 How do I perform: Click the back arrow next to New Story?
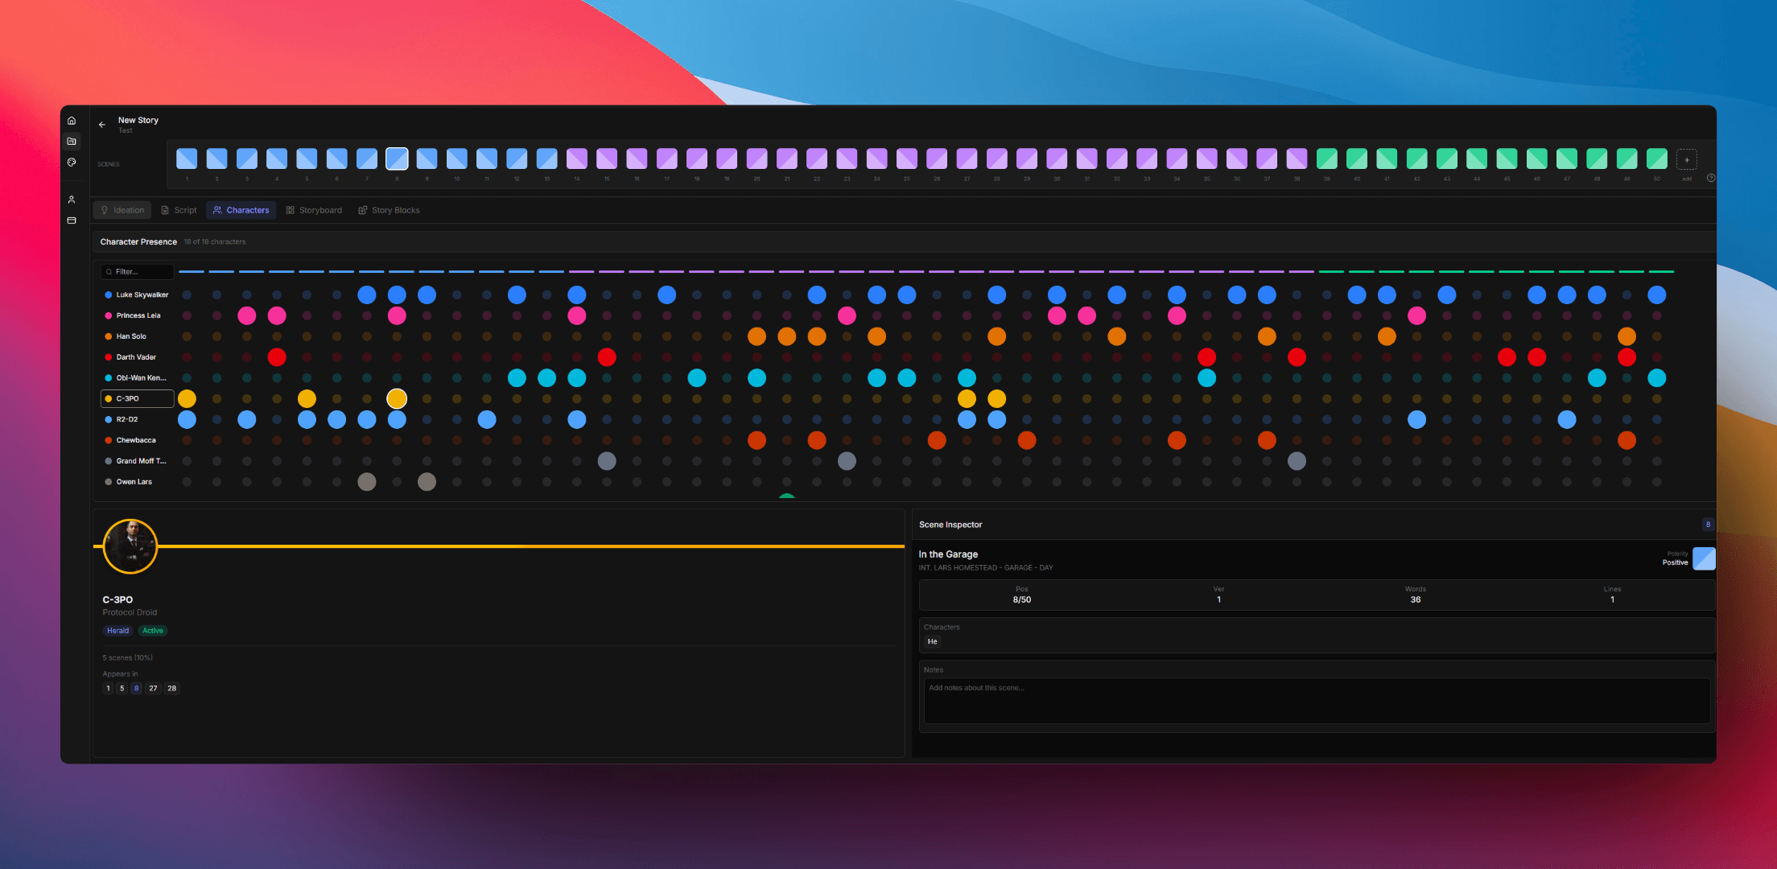click(101, 124)
